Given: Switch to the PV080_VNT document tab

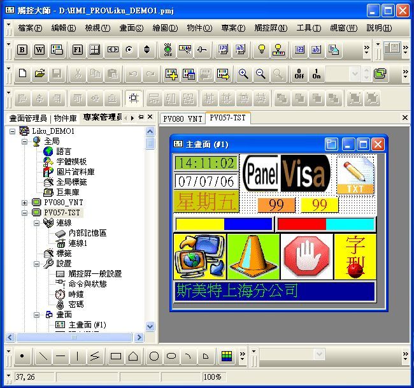Looking at the screenshot, I should (x=182, y=119).
